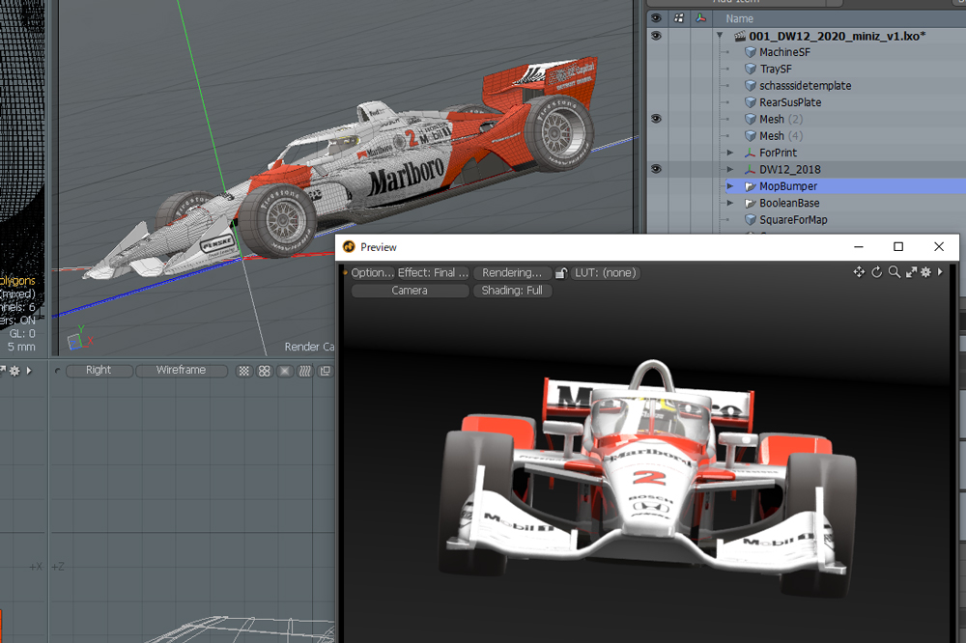Click the axis column icon in item list header
The image size is (966, 643).
point(700,18)
